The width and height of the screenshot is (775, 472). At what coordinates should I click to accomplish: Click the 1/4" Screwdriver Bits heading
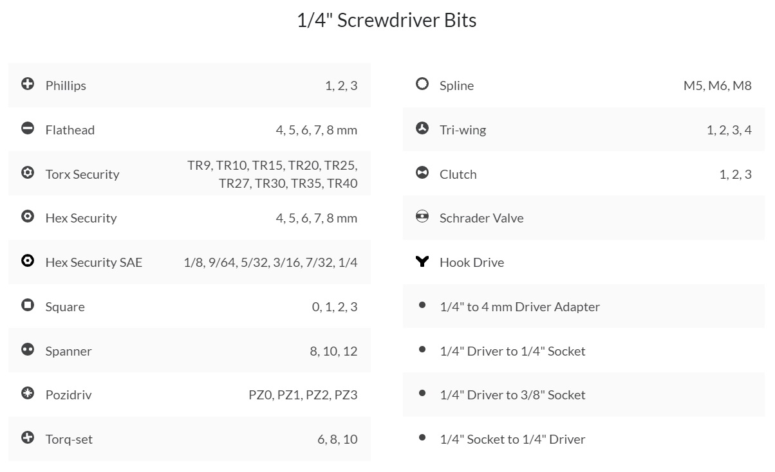387,21
